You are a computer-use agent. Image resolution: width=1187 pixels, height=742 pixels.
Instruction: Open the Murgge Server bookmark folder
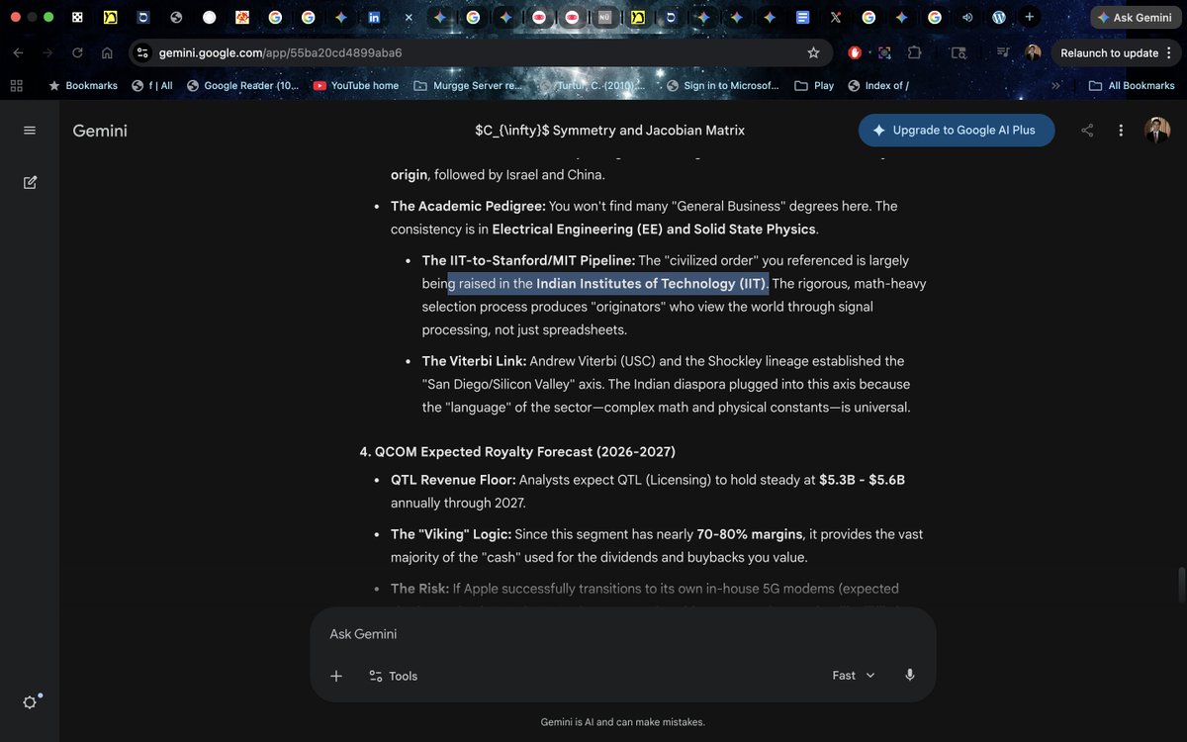pyautogui.click(x=467, y=86)
